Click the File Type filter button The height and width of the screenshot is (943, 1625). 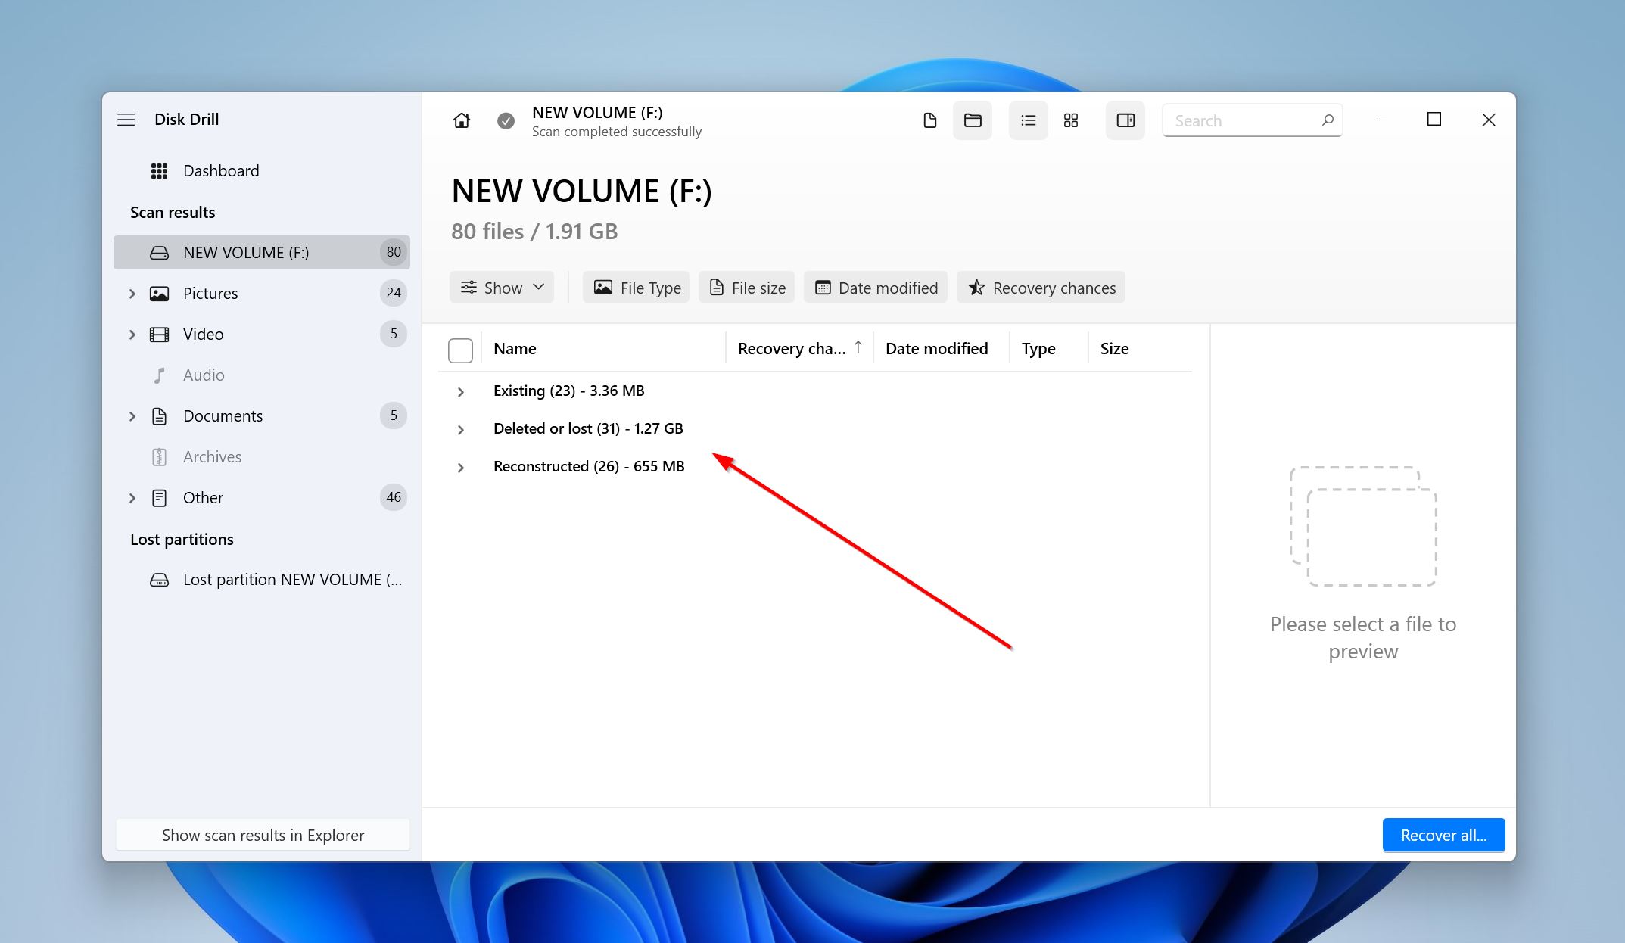pyautogui.click(x=637, y=288)
